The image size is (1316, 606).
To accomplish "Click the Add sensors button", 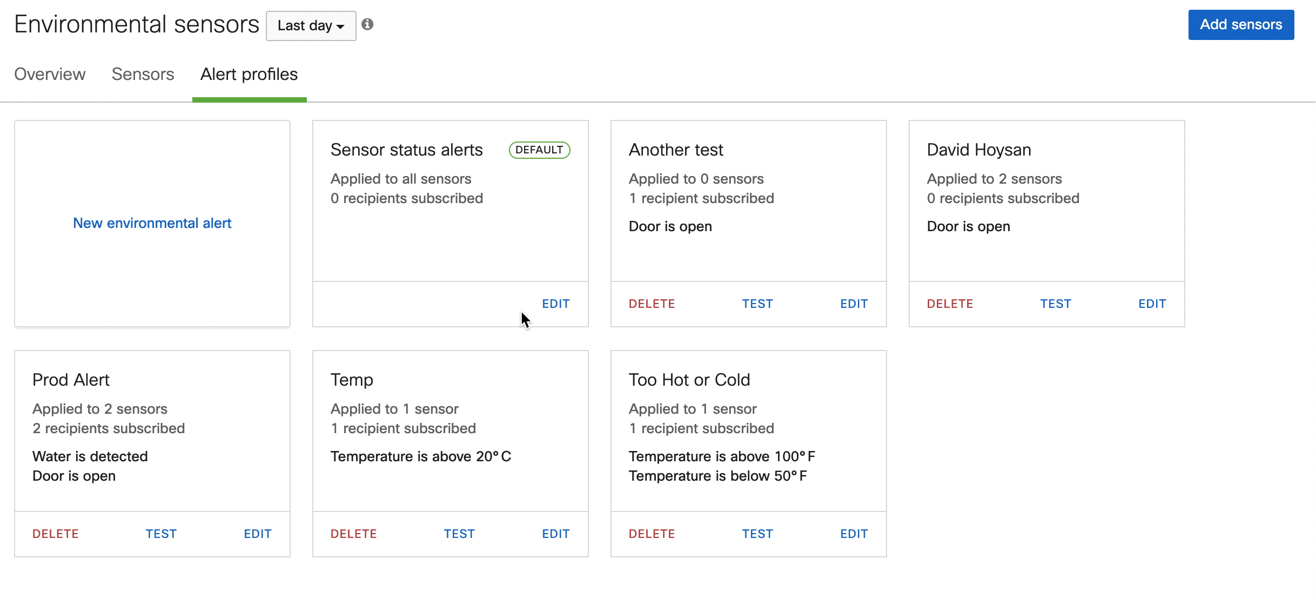I will pos(1240,24).
